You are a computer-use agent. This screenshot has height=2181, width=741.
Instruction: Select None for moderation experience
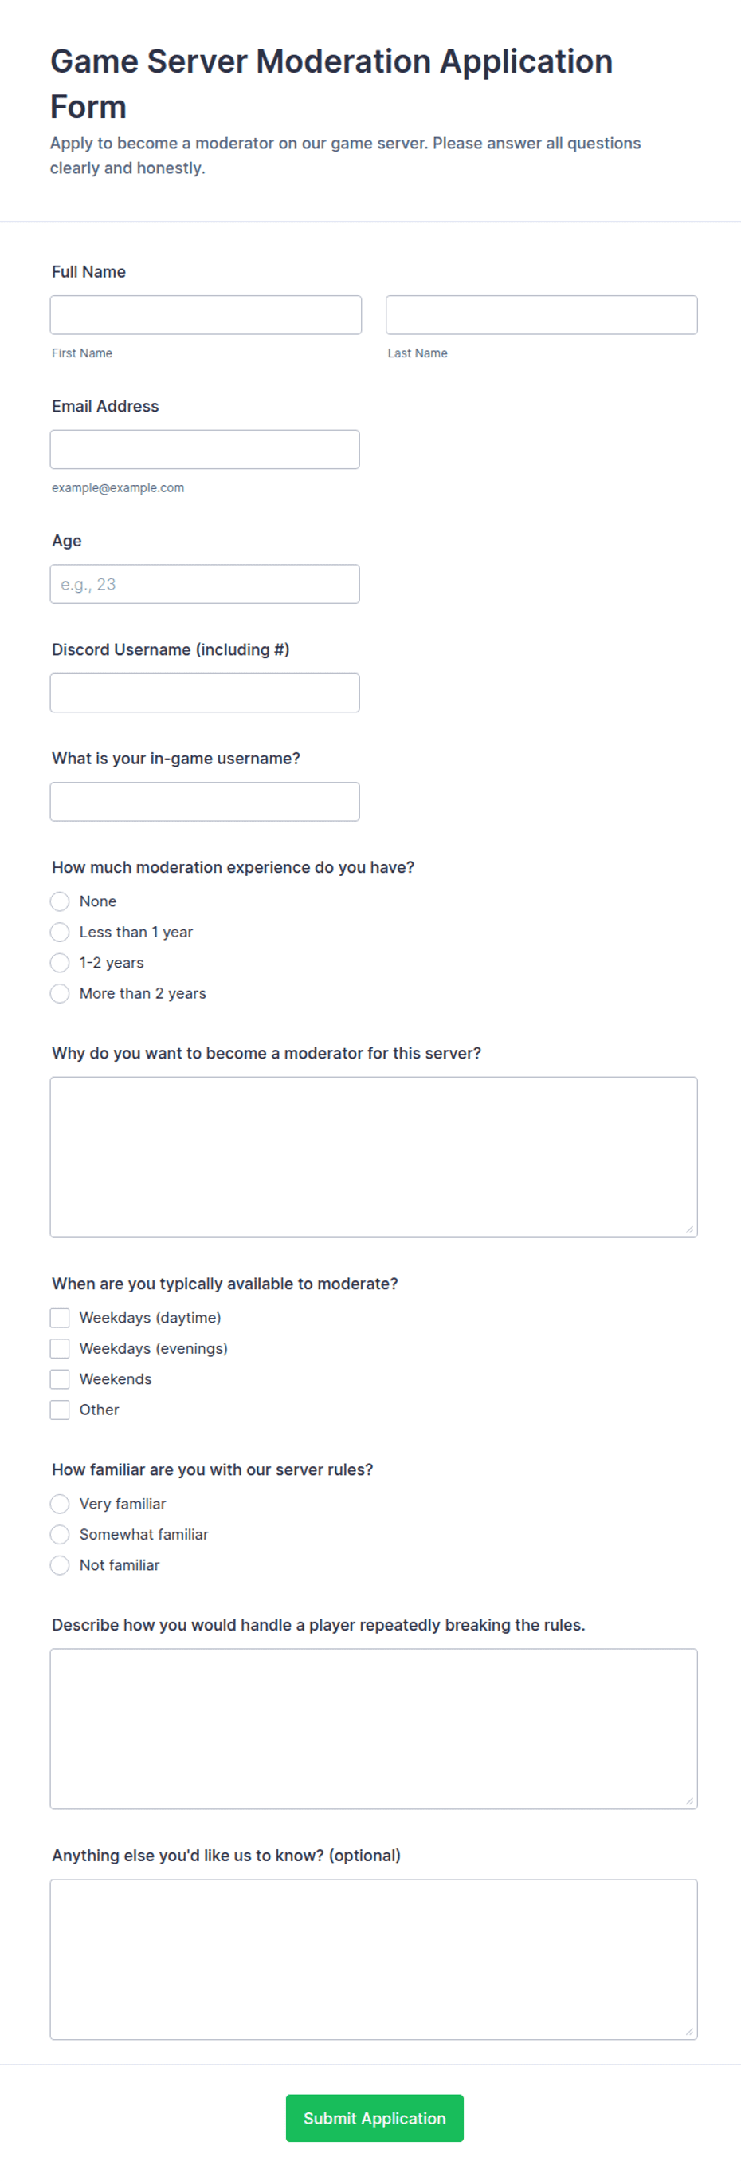click(x=59, y=901)
